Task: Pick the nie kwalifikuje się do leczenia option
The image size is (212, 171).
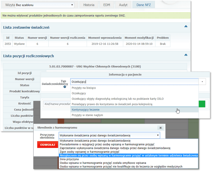Action: click(x=129, y=166)
